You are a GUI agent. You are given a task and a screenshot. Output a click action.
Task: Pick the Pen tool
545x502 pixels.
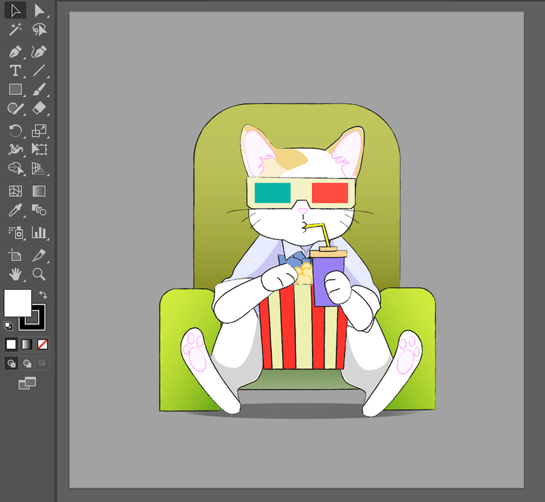(x=16, y=52)
